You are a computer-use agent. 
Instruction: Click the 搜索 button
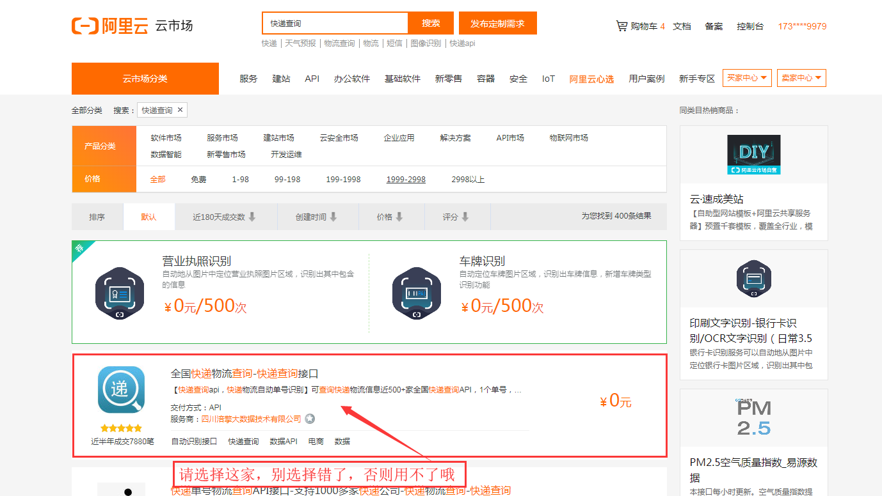431,23
